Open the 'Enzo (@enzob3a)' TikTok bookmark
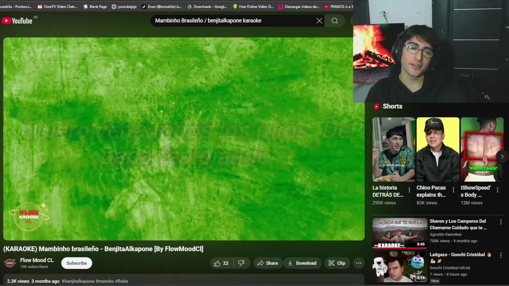 pyautogui.click(x=161, y=7)
